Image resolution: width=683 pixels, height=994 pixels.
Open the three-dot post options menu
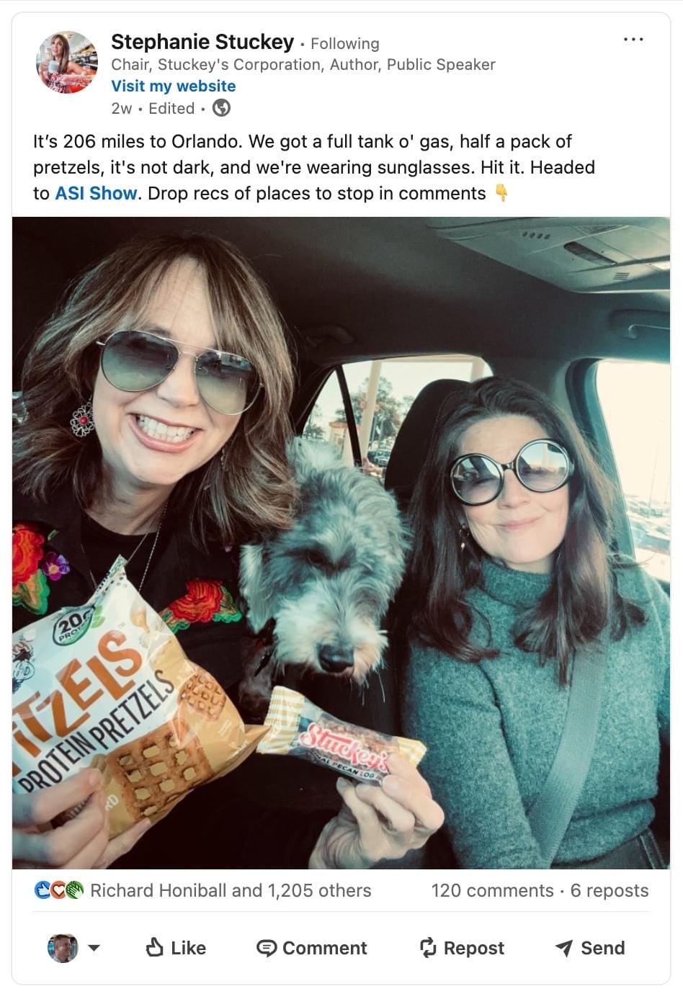(x=633, y=39)
